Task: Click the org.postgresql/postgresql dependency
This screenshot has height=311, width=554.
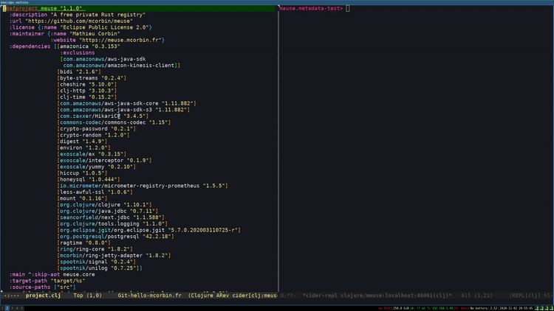Action: 115,237
